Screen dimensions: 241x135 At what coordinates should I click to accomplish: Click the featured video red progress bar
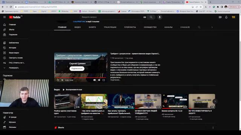81,78
